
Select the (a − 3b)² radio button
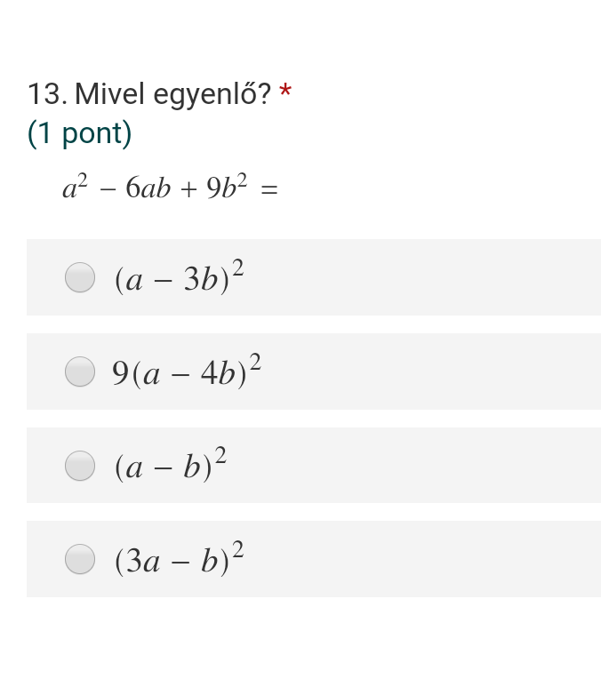80,277
